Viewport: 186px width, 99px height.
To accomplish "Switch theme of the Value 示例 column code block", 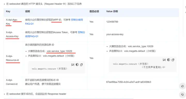I will click(x=168, y=60).
